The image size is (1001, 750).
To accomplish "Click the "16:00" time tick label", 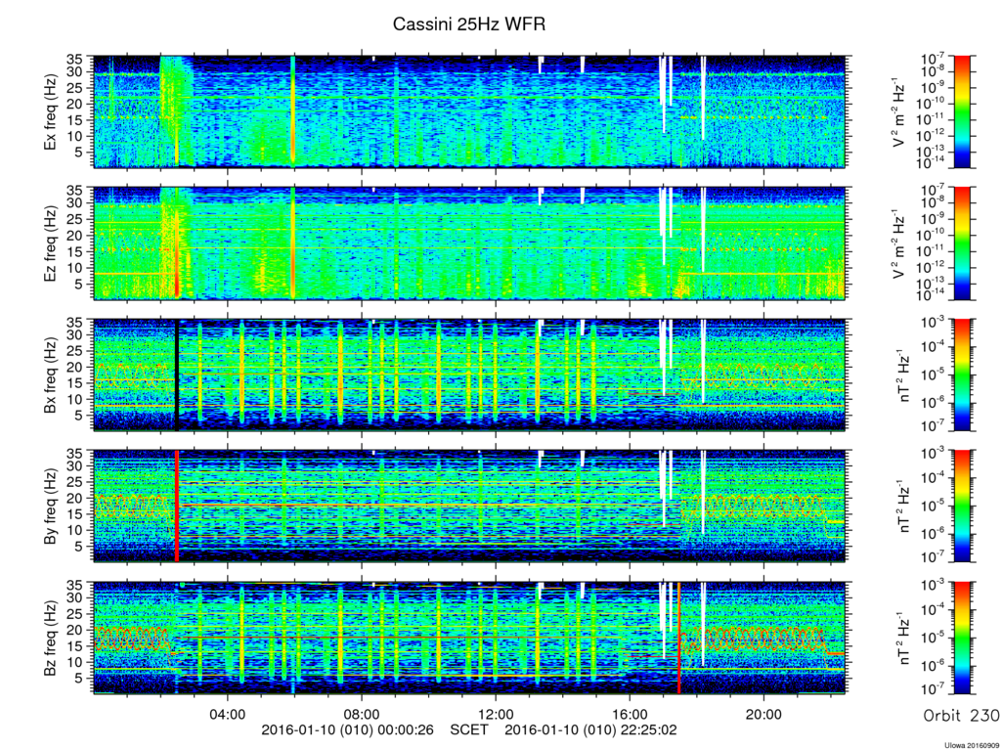I will click(631, 714).
